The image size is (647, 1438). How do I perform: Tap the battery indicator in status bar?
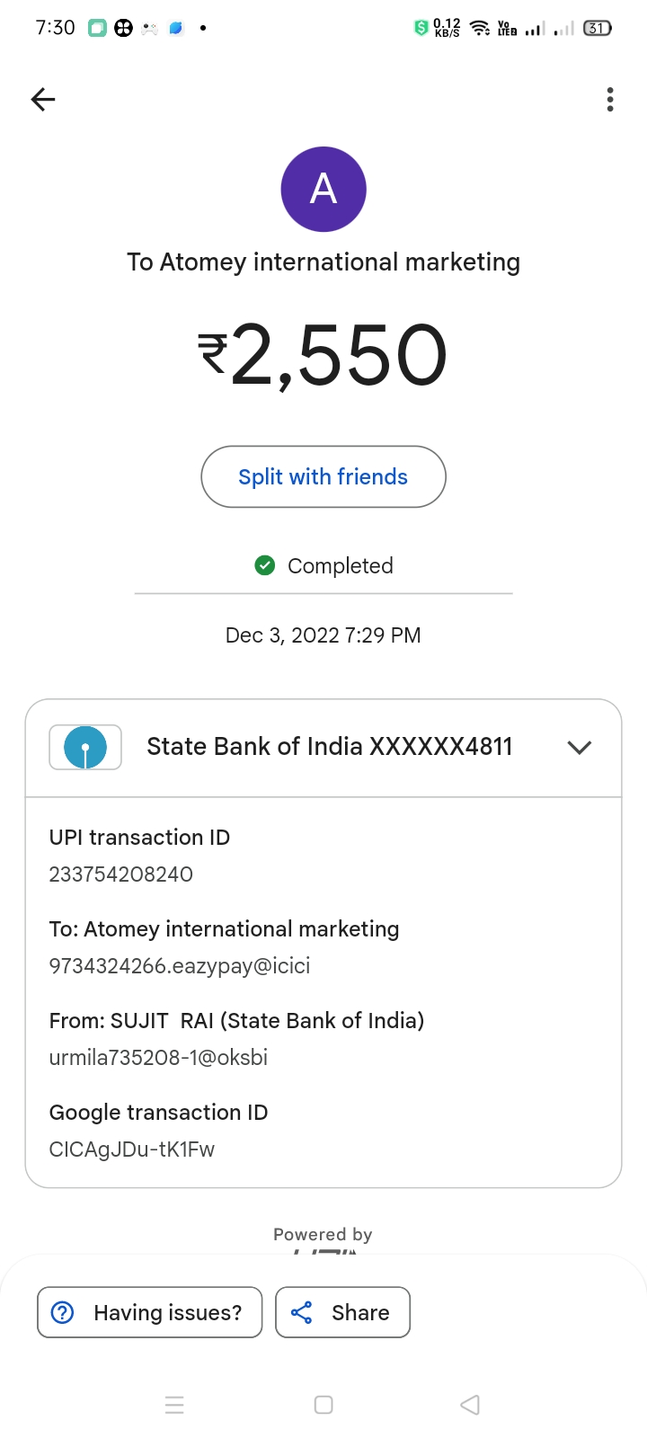[x=598, y=28]
